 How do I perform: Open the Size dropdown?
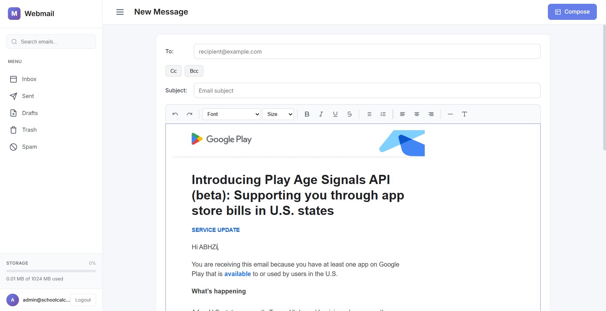[278, 114]
